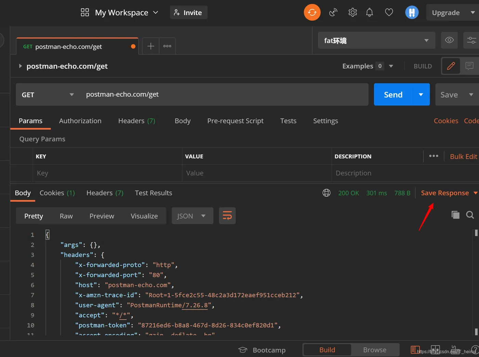Toggle line wrap in response body
This screenshot has height=357, width=479.
pos(227,216)
